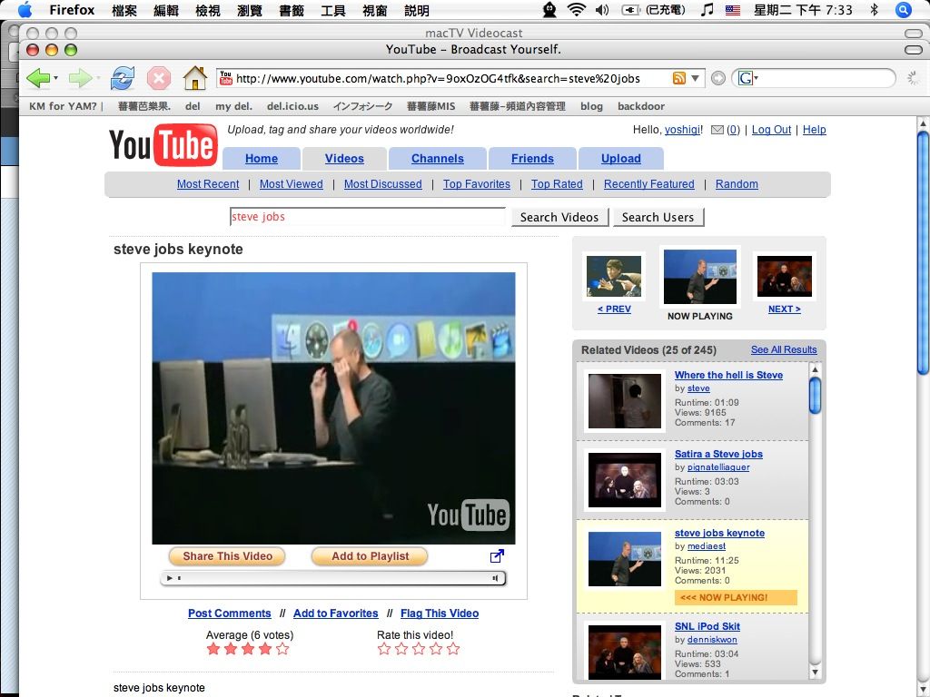Reload the page with the refresh icon
This screenshot has width=930, height=697.
123,78
